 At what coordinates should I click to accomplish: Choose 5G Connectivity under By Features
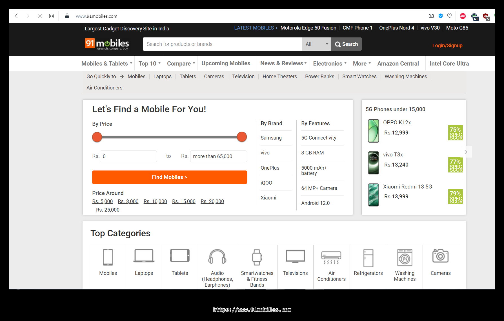(319, 138)
